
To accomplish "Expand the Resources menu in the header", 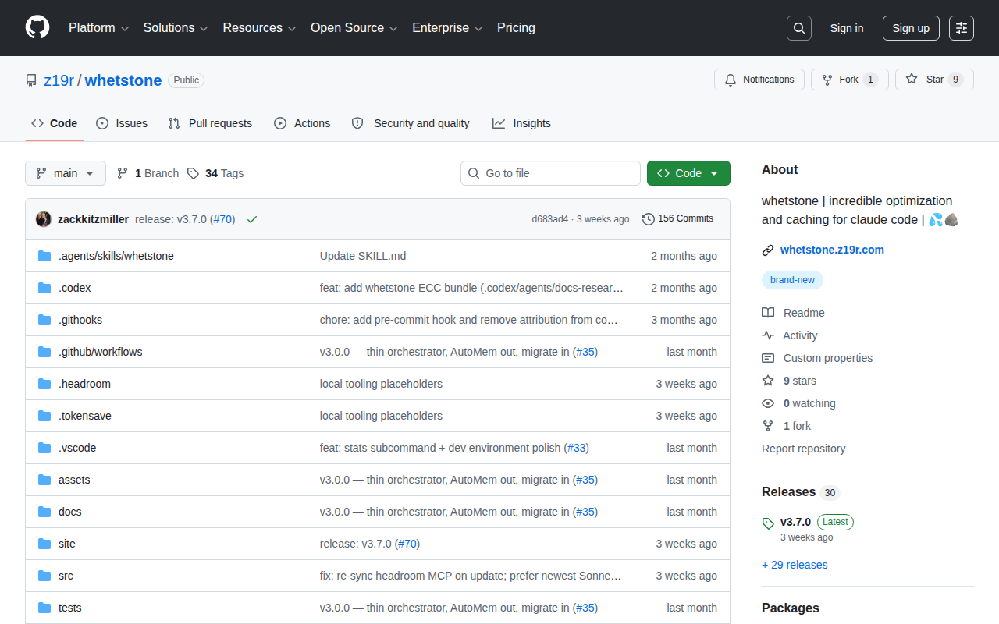I will [x=259, y=28].
